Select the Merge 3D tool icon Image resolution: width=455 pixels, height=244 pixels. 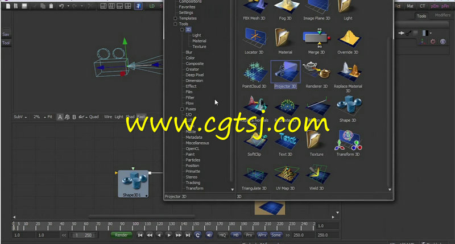[x=317, y=38]
